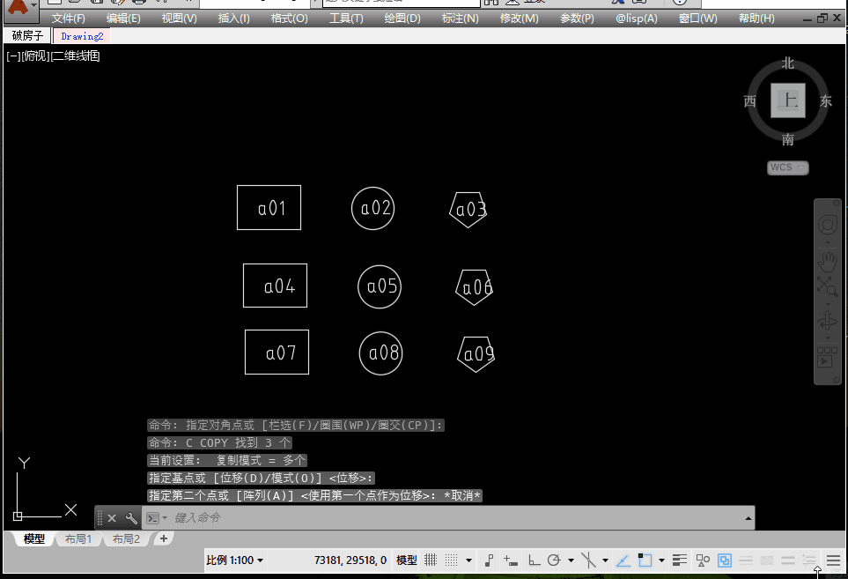
Task: Switch to the 布局1 layout tab
Action: click(77, 539)
